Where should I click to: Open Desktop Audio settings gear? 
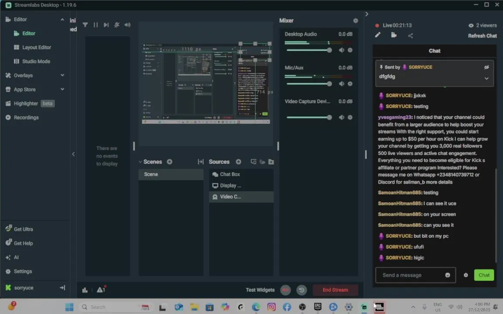pyautogui.click(x=350, y=50)
